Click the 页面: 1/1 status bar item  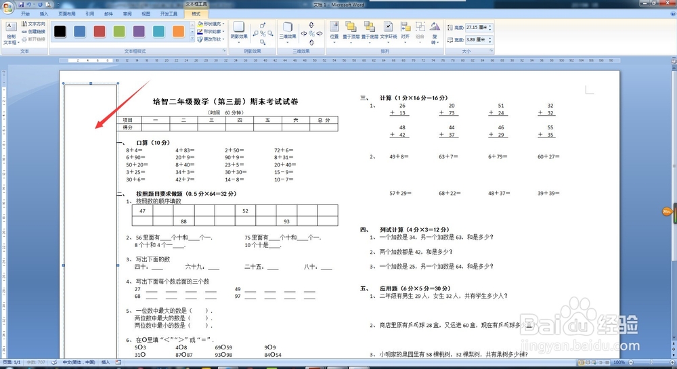coord(12,362)
